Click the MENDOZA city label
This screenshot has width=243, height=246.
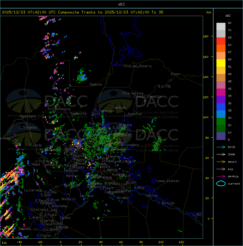pyautogui.click(x=71, y=149)
